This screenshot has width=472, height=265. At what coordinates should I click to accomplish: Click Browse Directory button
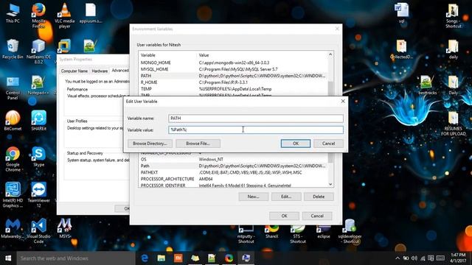pyautogui.click(x=150, y=144)
